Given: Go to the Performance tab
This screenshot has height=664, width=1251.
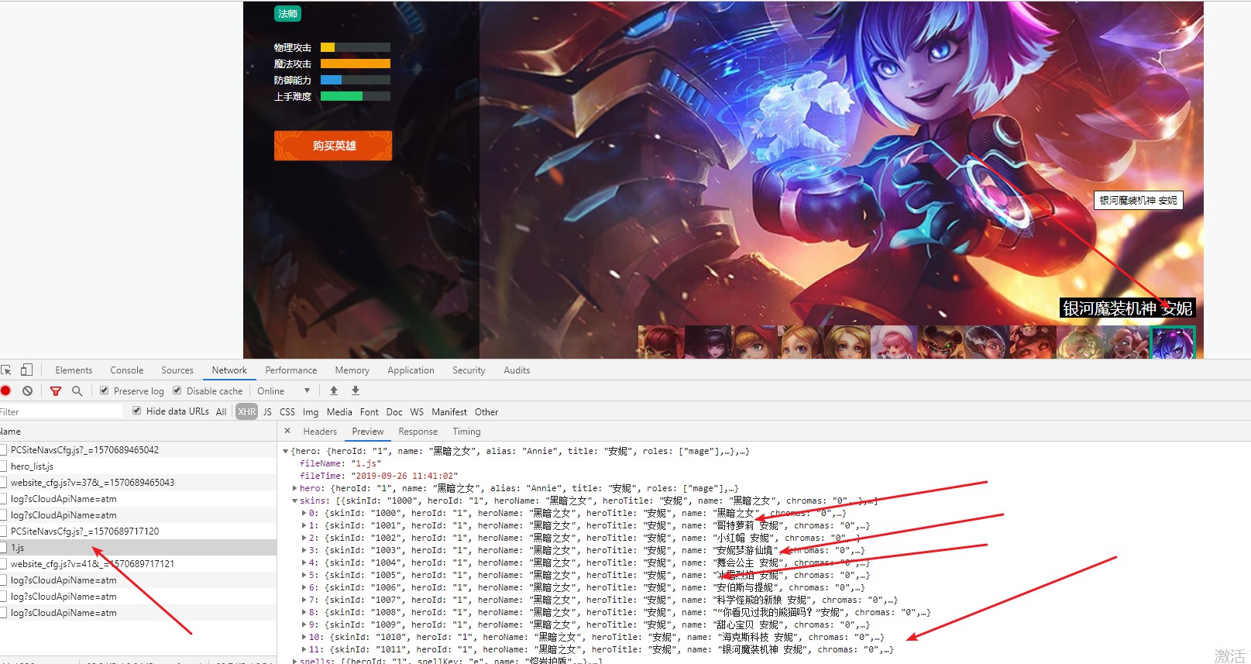Looking at the screenshot, I should pos(291,370).
